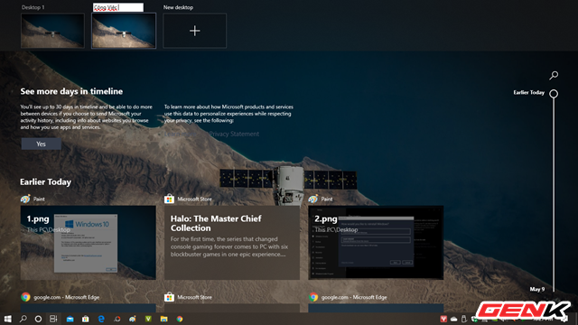Click the "Earlier Today" section heading
578x325 pixels.
click(46, 182)
